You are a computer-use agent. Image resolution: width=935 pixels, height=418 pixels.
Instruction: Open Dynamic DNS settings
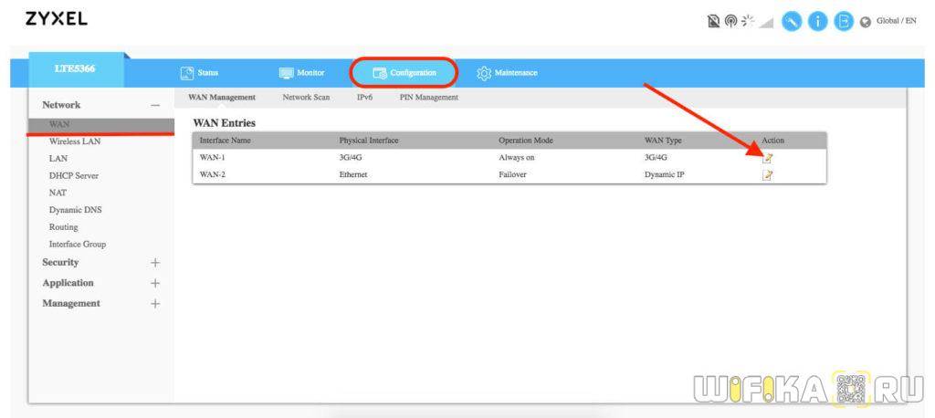click(x=75, y=210)
